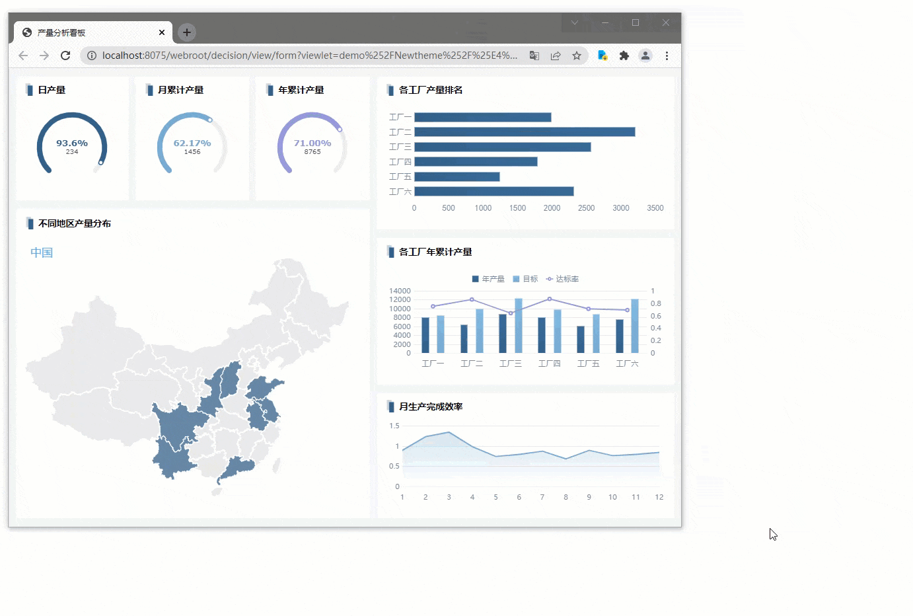913x616 pixels.
Task: Select Shandong province on the China map
Action: [x=264, y=387]
